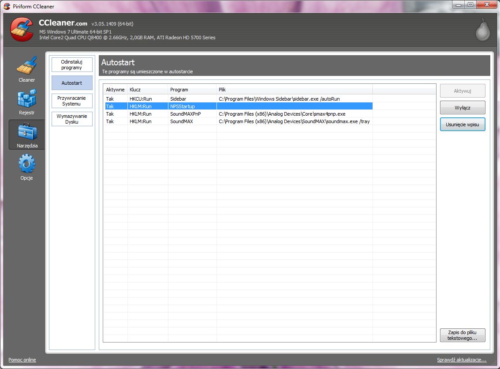This screenshot has width=500, height=369.
Task: Sort by the Plik column header
Action: click(295, 90)
